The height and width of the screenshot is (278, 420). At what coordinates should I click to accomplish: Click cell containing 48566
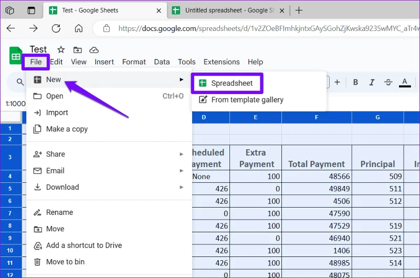317,177
